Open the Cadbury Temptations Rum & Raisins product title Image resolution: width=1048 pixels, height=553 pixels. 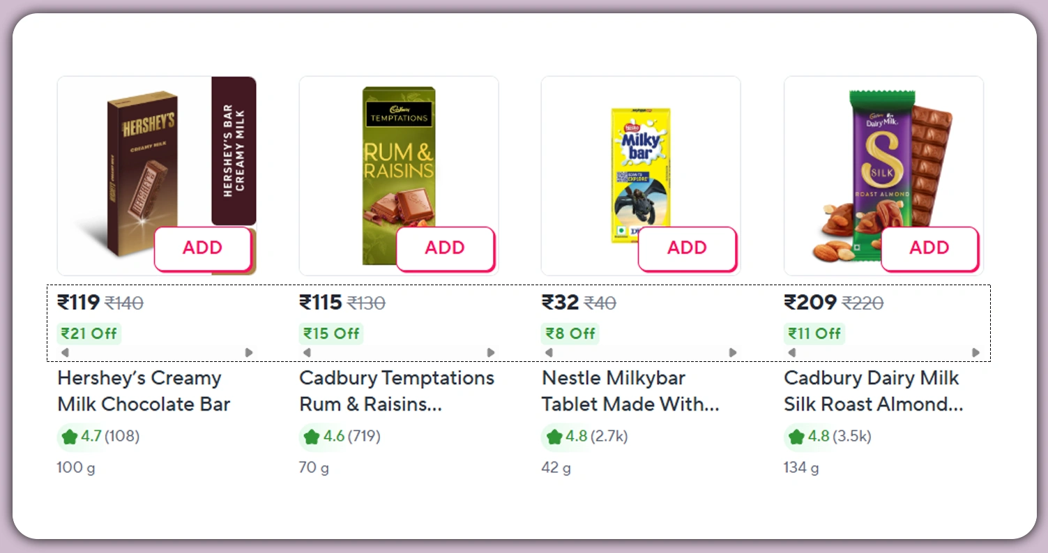(395, 391)
